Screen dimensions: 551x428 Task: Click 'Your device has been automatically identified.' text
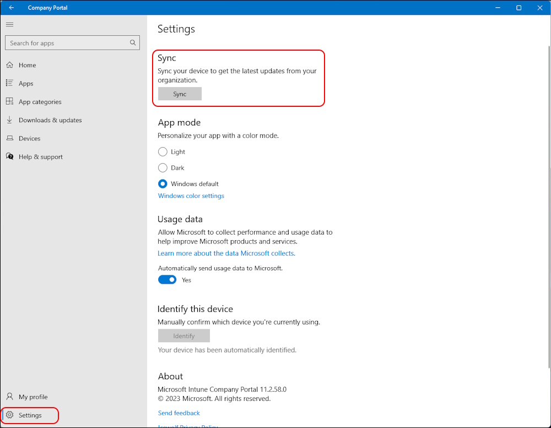(227, 350)
